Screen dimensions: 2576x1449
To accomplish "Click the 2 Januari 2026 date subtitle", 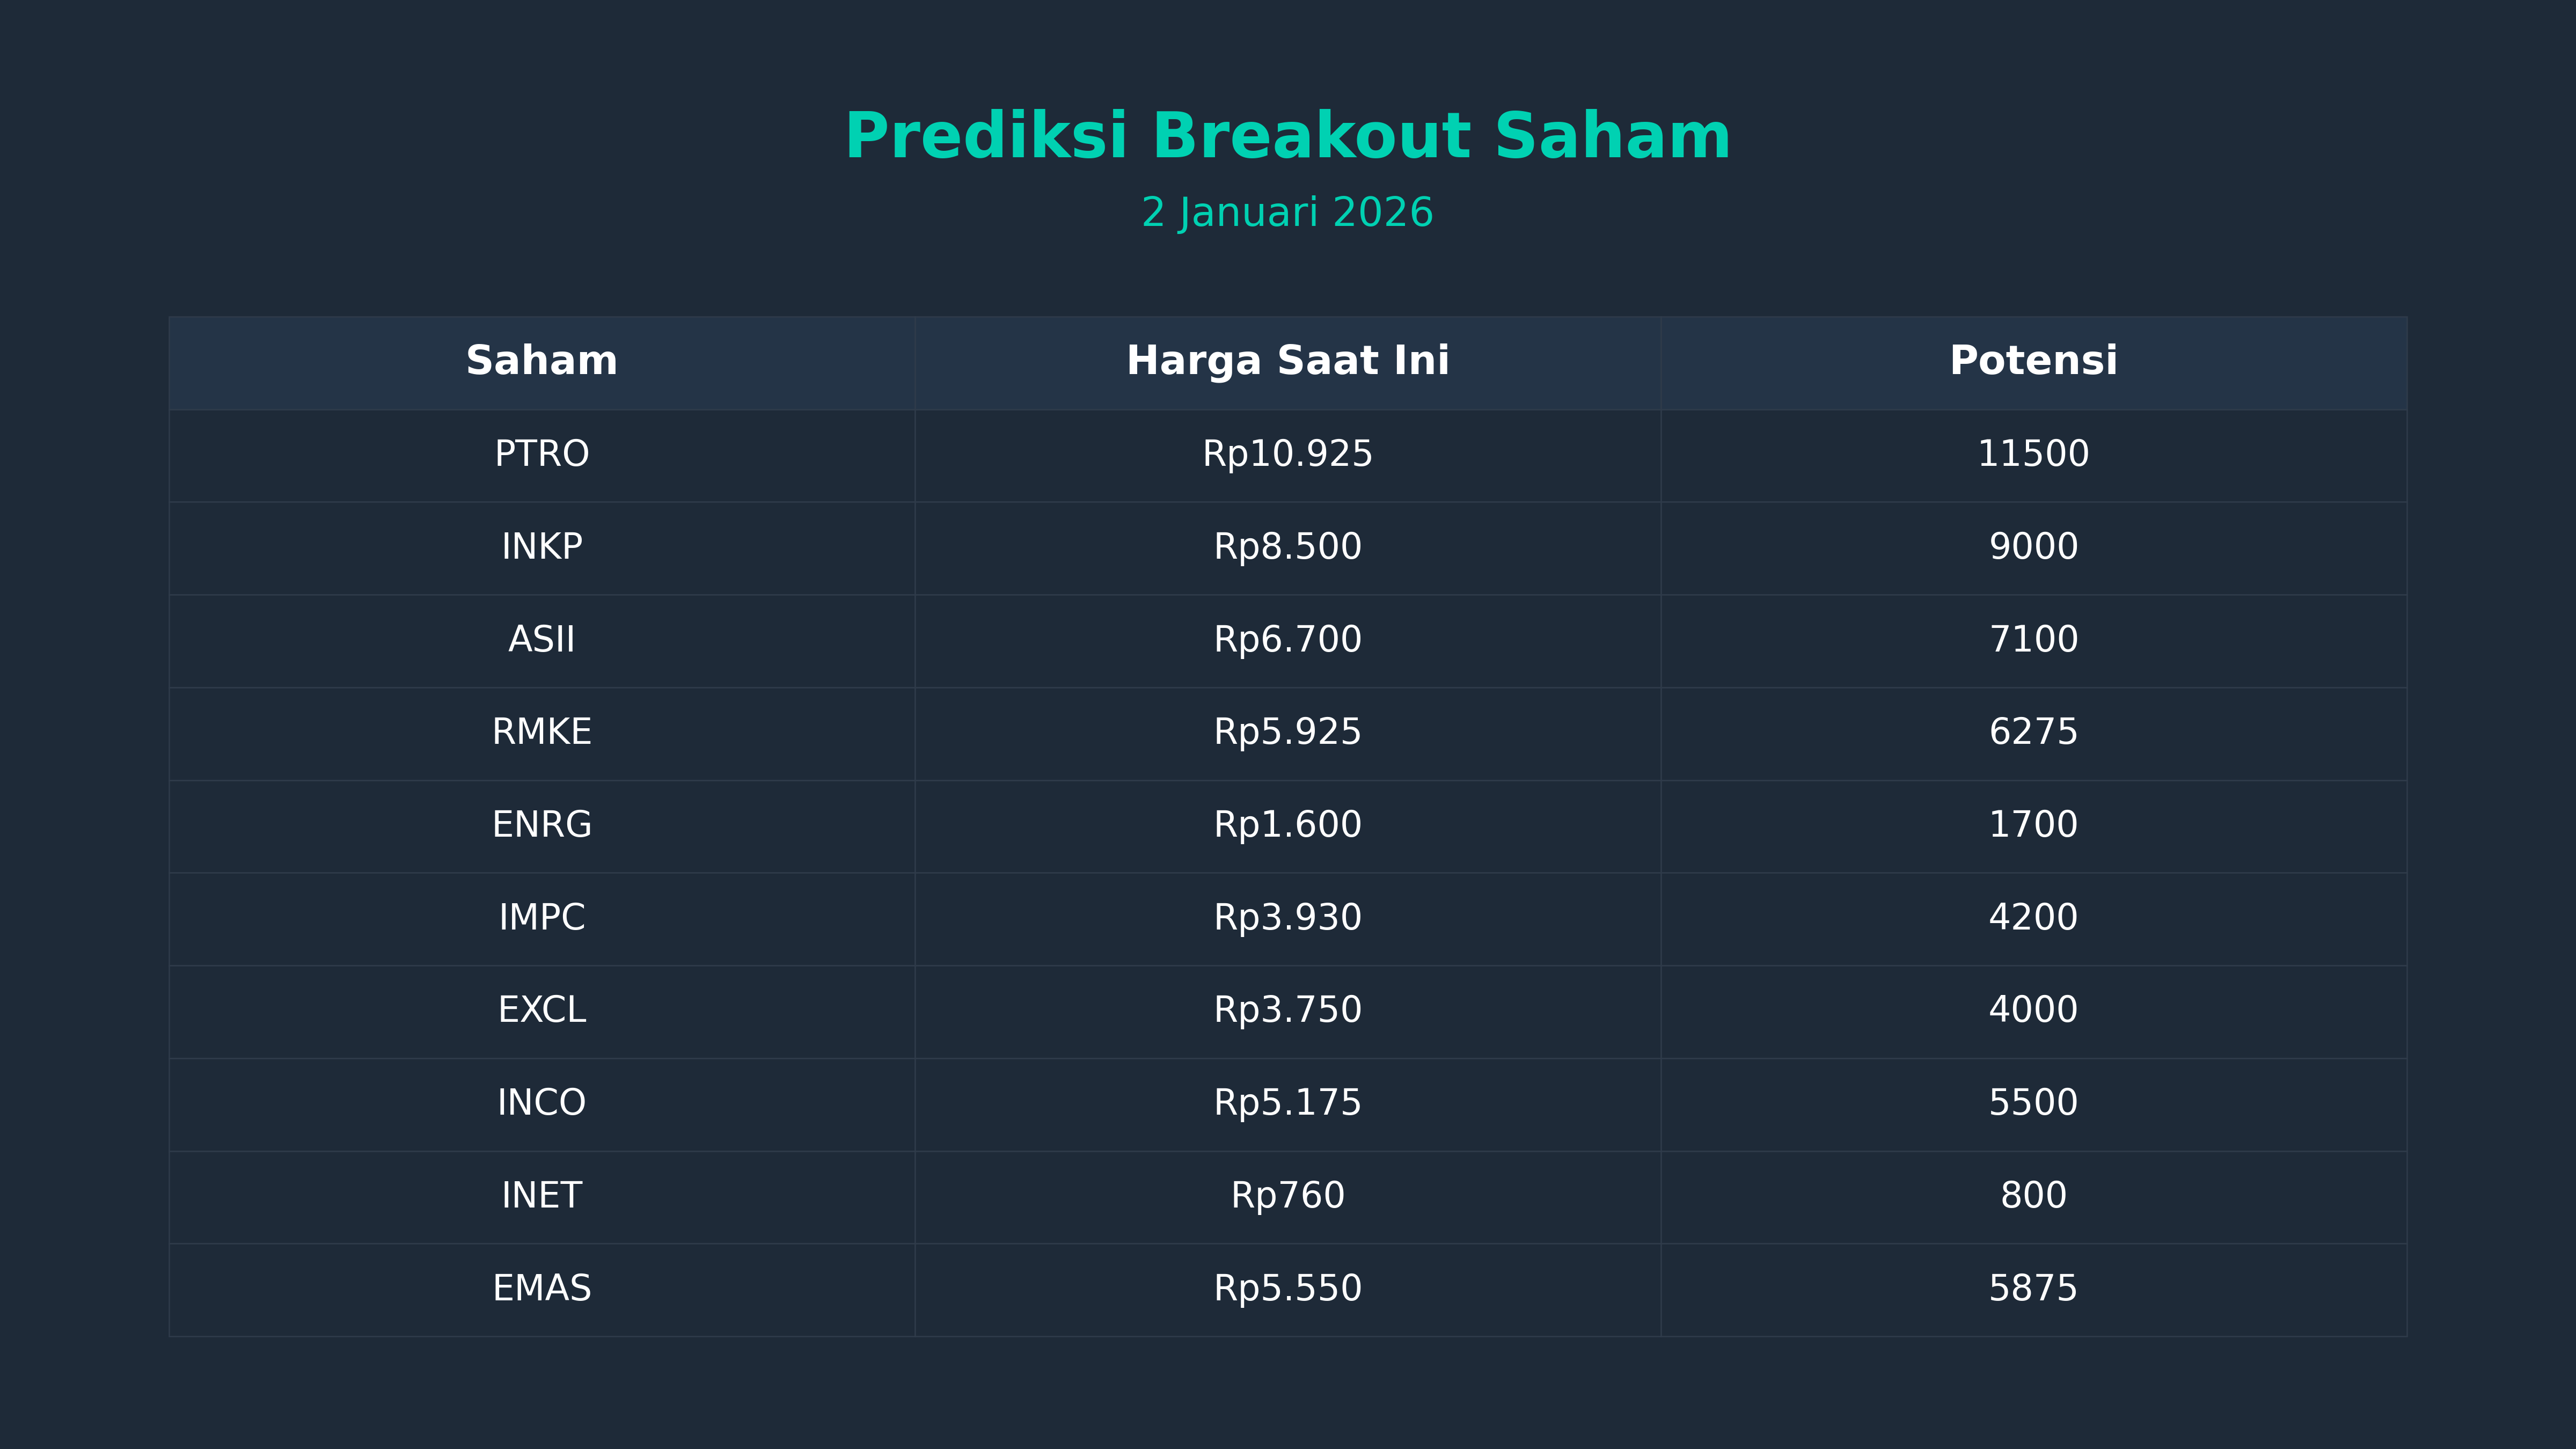I will click(x=1287, y=213).
